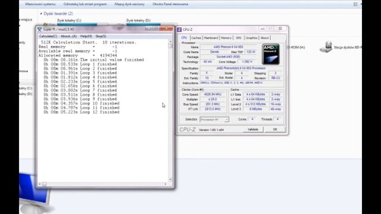Click the Super PI horizontal scrollbar left arrow
The height and width of the screenshot is (214, 381).
pos(40,184)
